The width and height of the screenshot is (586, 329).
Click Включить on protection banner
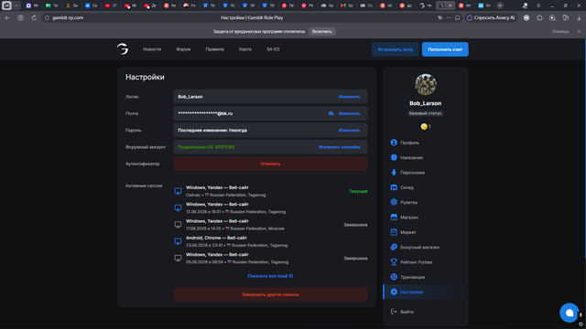[321, 31]
